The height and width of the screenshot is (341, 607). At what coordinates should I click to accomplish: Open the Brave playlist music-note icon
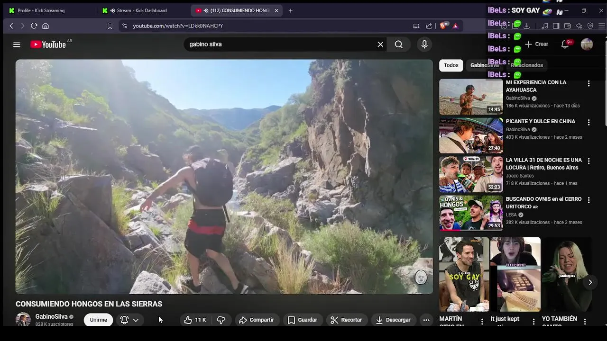click(545, 26)
